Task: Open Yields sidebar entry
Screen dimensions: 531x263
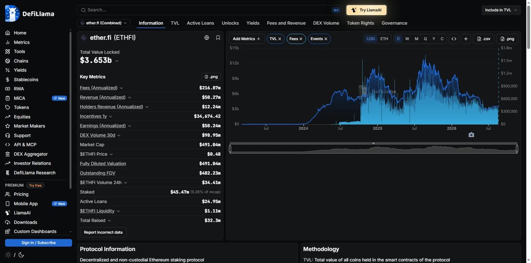Action: 20,70
